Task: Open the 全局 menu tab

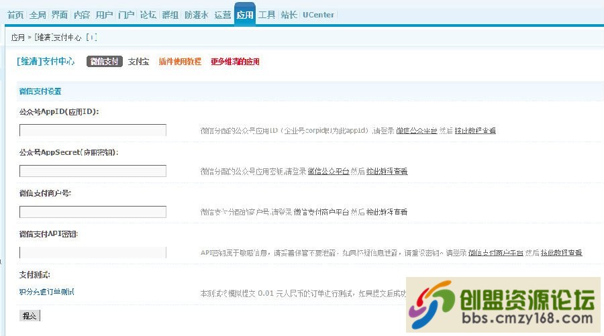Action: (x=38, y=15)
